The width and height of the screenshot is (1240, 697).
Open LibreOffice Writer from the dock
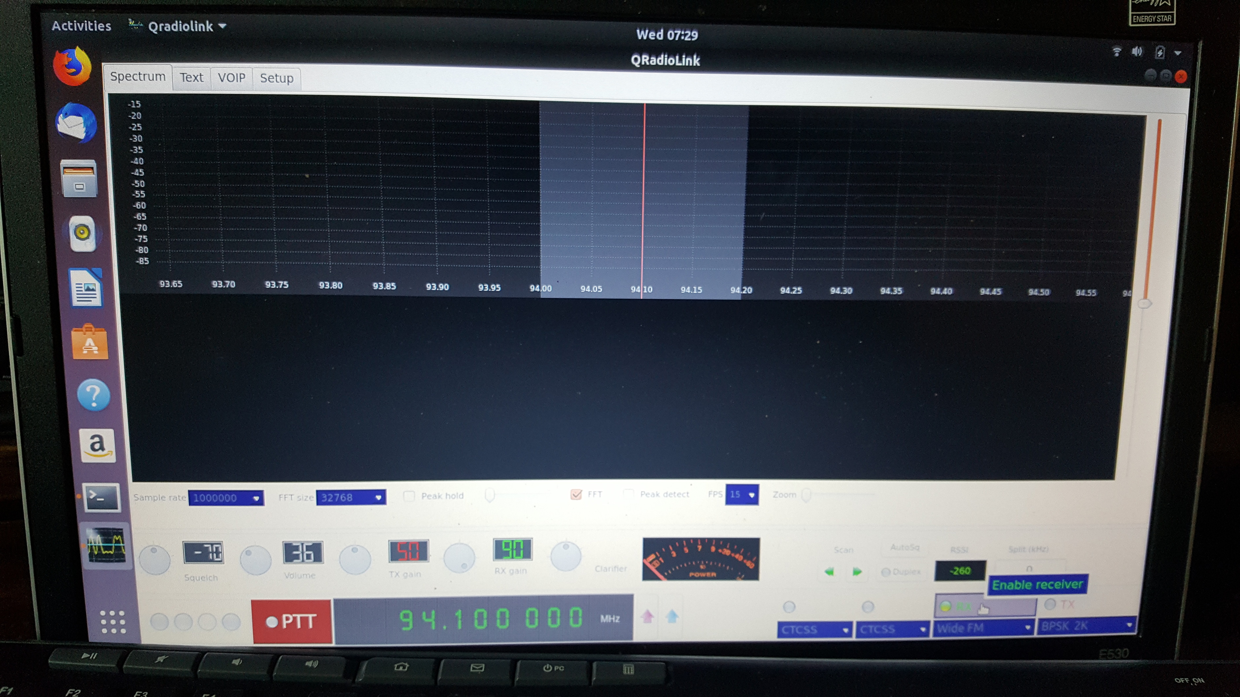point(86,288)
